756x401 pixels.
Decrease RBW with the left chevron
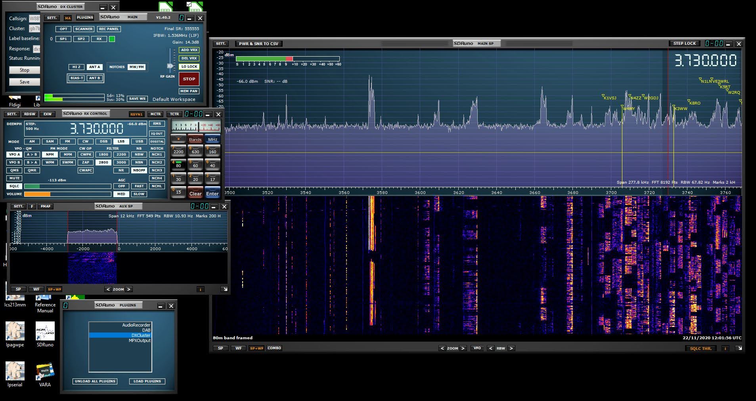[492, 348]
